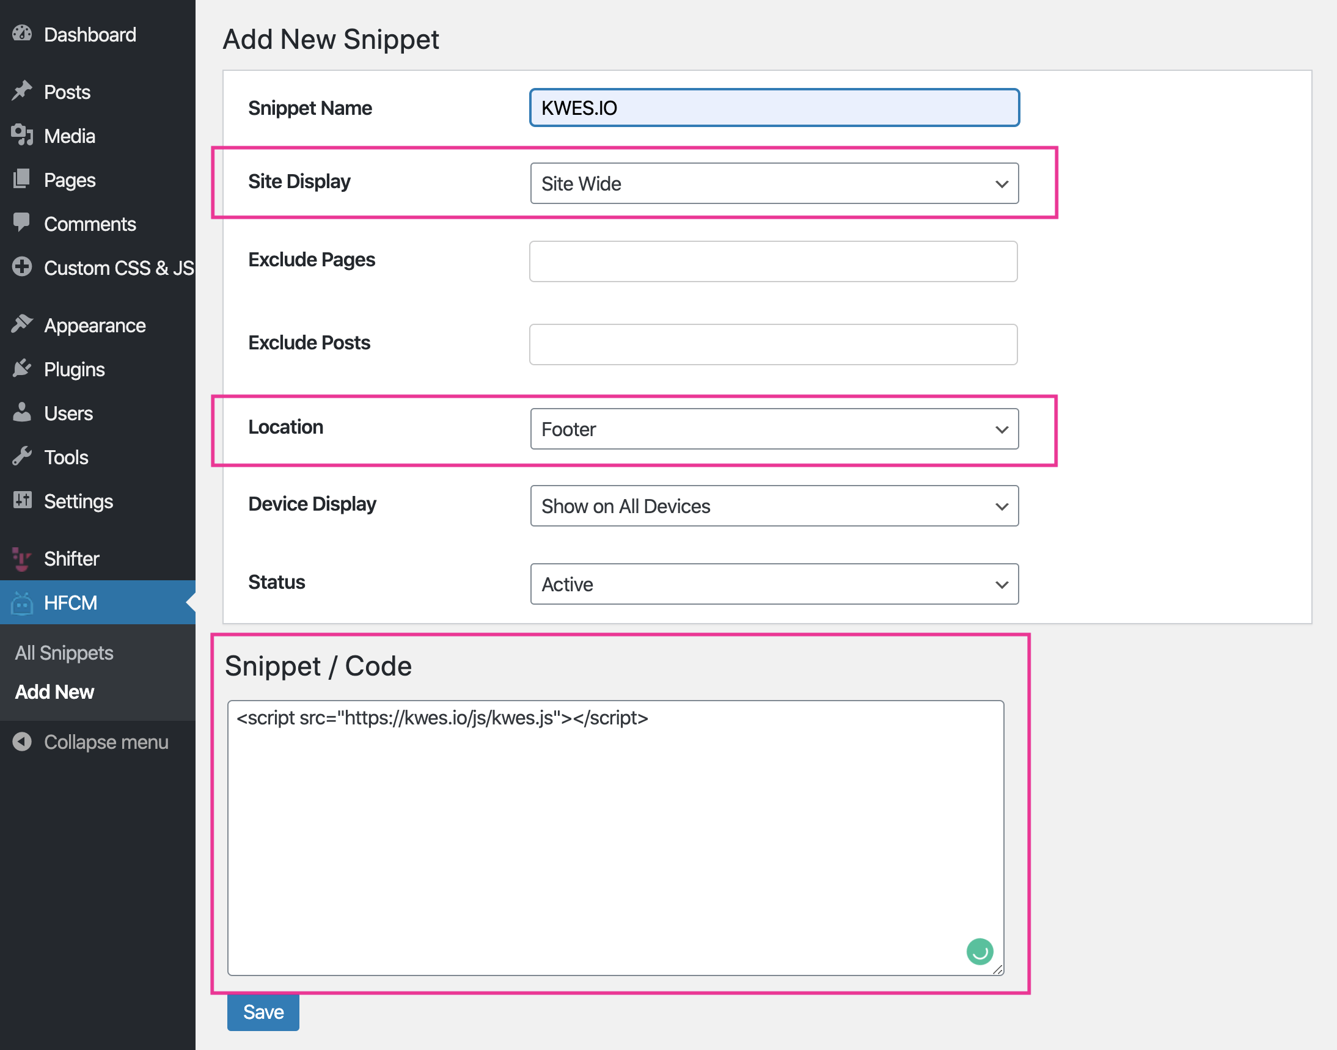Click the Add New Snippet heading
This screenshot has height=1050, width=1337.
(x=331, y=39)
